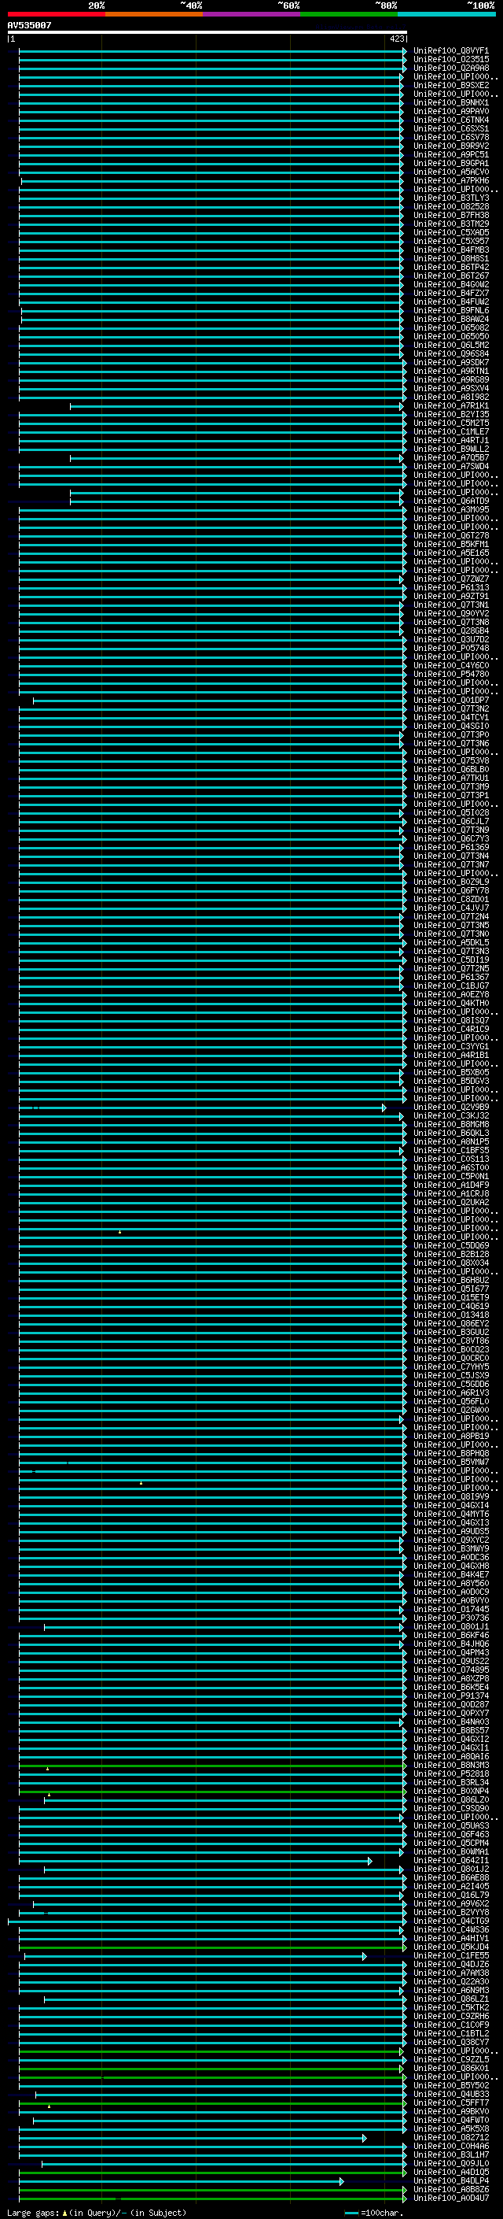Click hit UniRef100_A0D4U7
Viewport: 503px width, 2219px height.
click(450, 2198)
